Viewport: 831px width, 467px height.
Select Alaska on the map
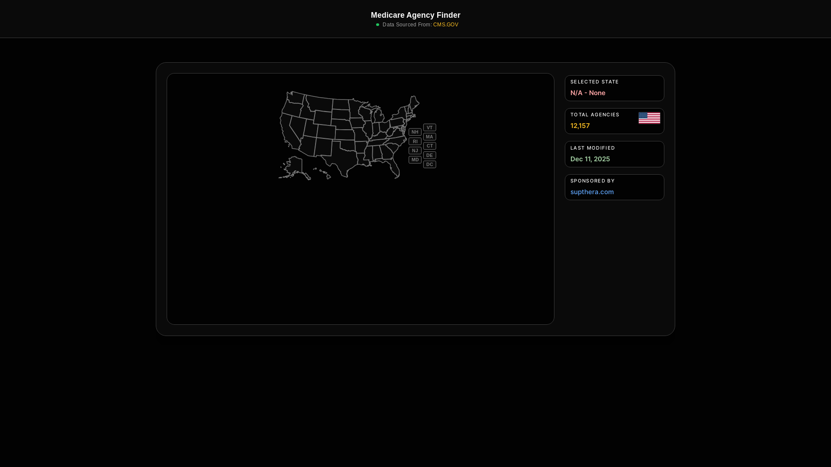(296, 165)
